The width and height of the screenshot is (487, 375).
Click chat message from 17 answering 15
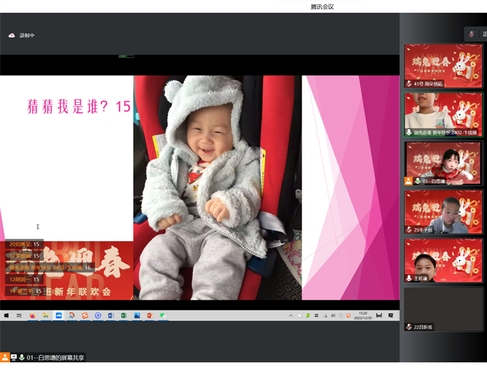[25, 256]
